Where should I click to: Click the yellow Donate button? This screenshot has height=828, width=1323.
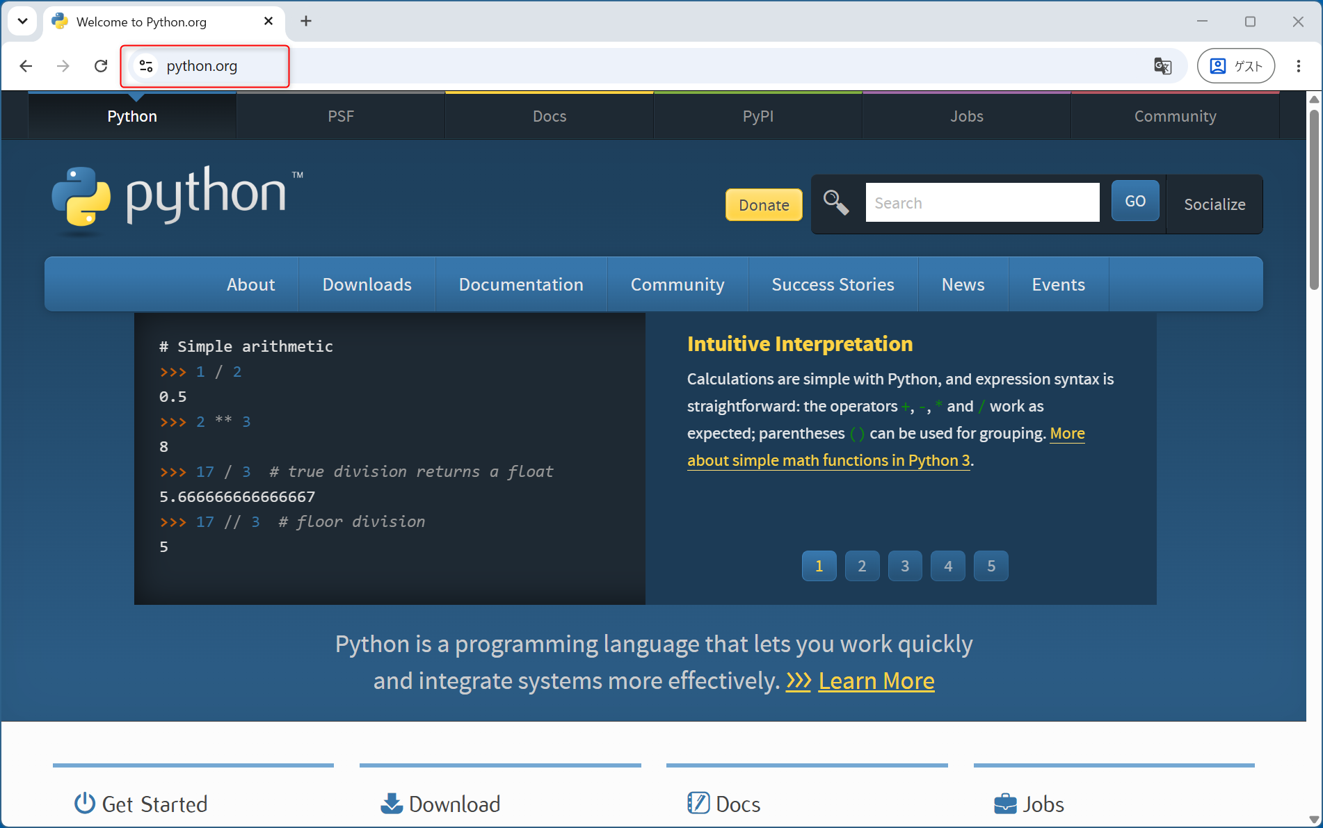(764, 205)
